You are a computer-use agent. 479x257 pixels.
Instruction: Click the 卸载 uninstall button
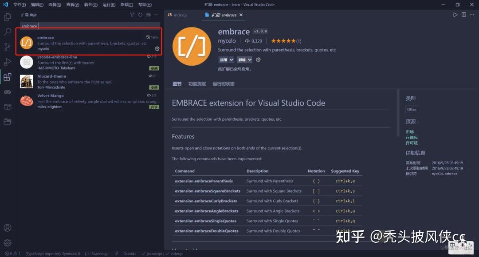242,59
